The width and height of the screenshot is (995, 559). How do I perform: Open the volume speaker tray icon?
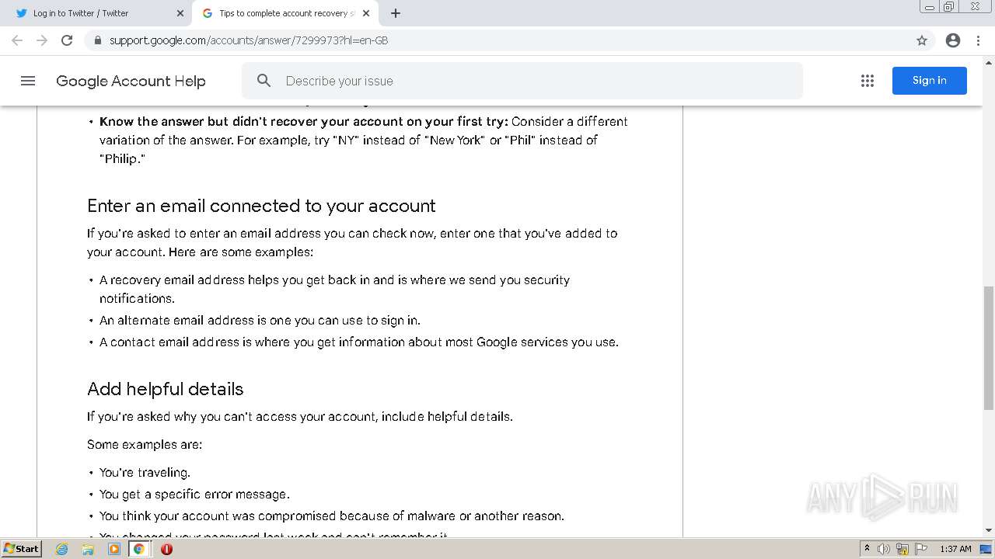pyautogui.click(x=884, y=549)
